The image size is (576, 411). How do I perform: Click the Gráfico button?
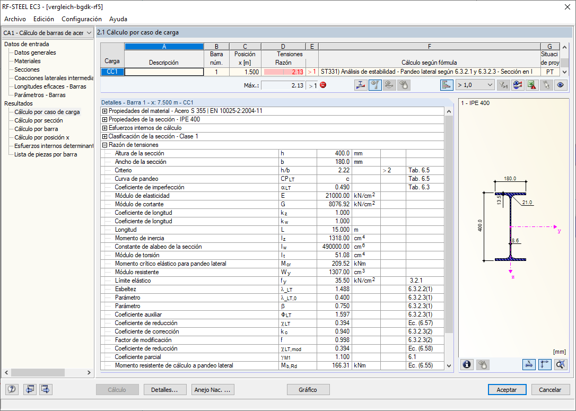[x=308, y=390]
